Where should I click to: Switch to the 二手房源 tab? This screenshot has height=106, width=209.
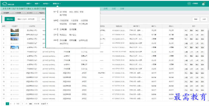[18, 13]
